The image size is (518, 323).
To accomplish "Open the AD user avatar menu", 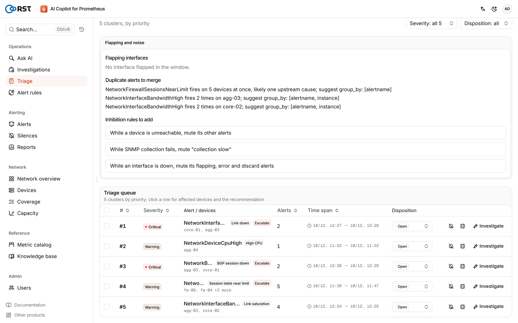I will (x=507, y=9).
